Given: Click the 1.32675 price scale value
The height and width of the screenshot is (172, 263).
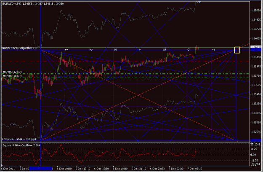Looking at the screenshot, I should (x=256, y=132).
